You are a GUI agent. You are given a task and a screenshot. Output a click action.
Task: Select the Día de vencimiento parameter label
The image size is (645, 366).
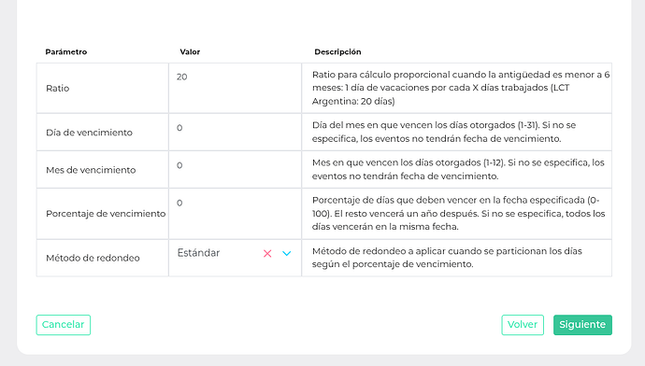tap(89, 133)
